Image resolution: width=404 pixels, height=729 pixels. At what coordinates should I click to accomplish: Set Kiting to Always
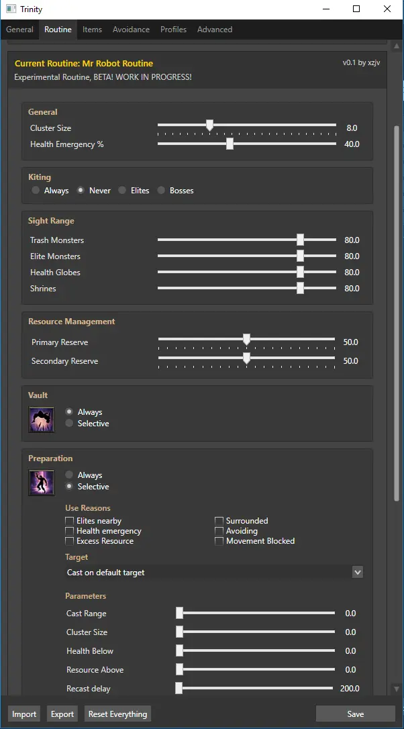coord(36,191)
